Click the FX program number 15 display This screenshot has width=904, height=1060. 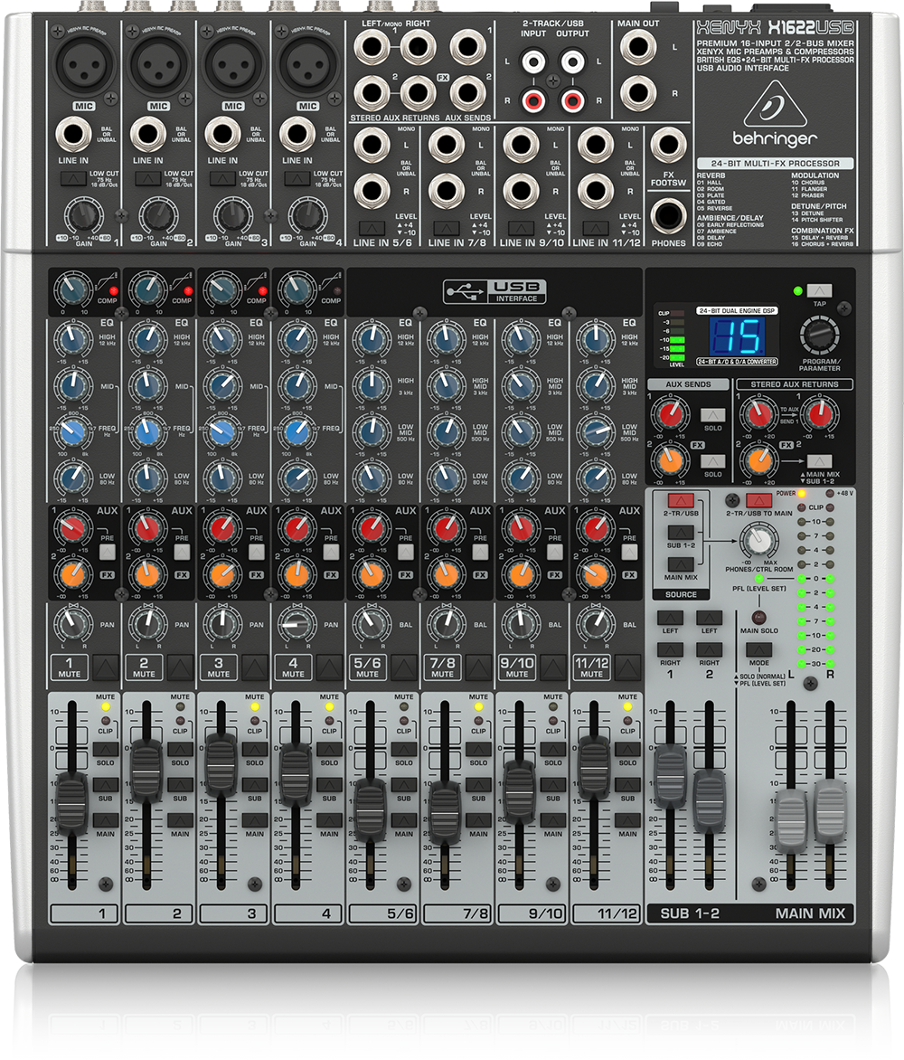[737, 336]
